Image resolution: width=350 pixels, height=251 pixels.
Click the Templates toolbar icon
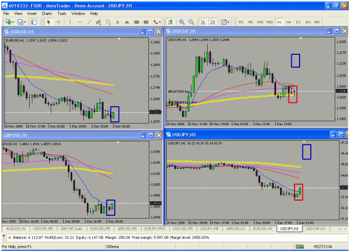click(223, 22)
